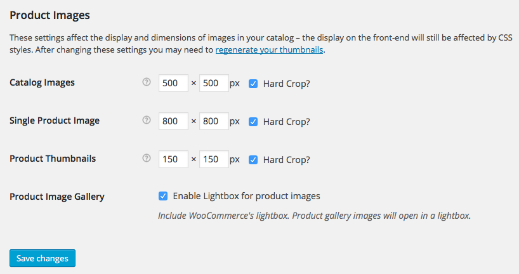The image size is (519, 274).
Task: Untick the Catalog Images Hard Crop checkbox
Action: pyautogui.click(x=253, y=84)
